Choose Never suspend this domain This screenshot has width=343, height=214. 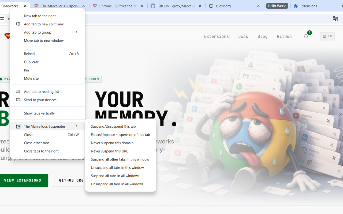[x=121, y=143]
